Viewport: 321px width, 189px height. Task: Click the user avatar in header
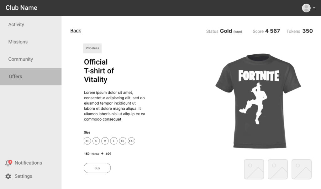(306, 8)
